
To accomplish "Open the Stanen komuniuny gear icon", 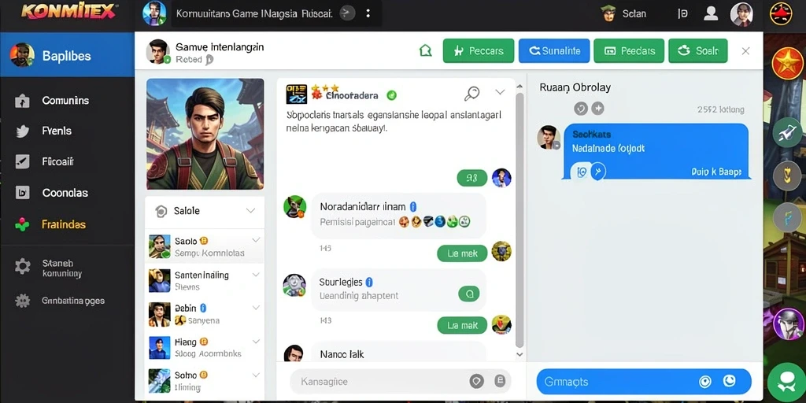I will pyautogui.click(x=23, y=266).
